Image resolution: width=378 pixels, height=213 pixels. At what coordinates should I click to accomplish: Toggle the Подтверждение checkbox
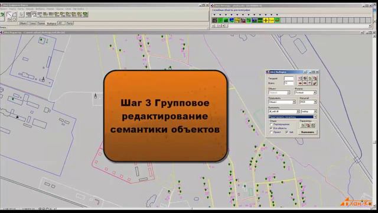271,124
